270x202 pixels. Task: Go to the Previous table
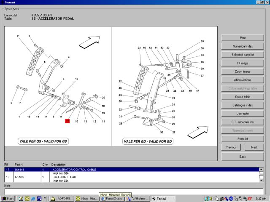tap(231, 147)
